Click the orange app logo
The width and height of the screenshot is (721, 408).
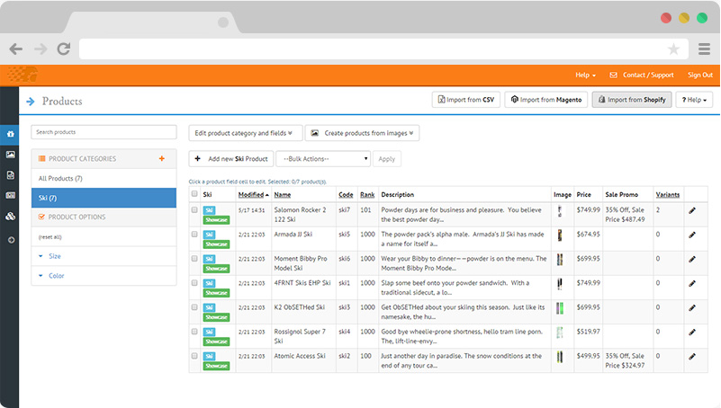[x=23, y=75]
